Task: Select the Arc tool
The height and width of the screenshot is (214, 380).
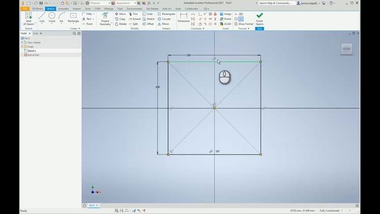Action: (x=62, y=17)
